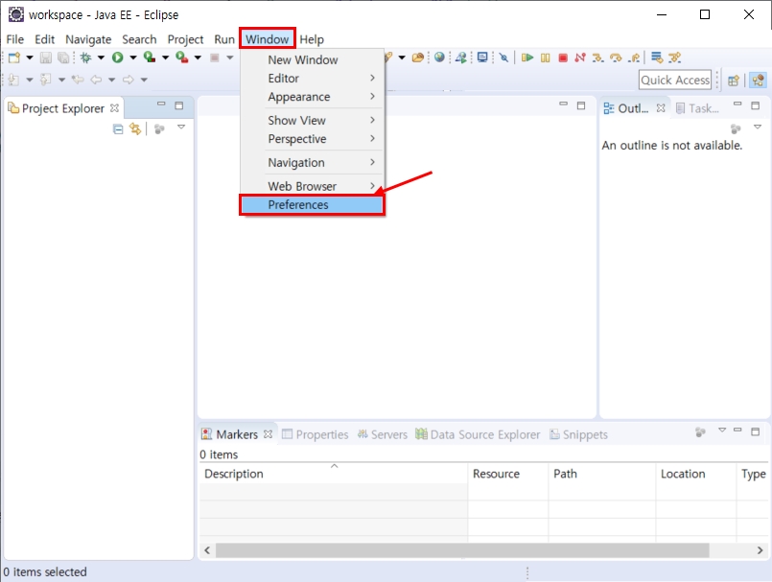Close the Project Explorer tab

tap(115, 107)
